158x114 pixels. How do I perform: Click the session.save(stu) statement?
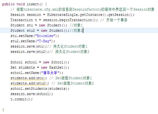pos(29,46)
